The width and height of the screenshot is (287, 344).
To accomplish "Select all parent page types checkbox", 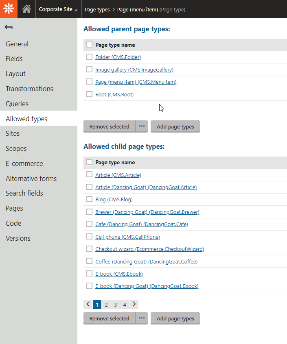I will click(x=90, y=45).
